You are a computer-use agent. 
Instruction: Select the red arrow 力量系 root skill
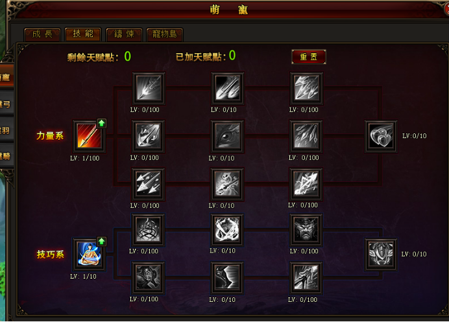(89, 136)
